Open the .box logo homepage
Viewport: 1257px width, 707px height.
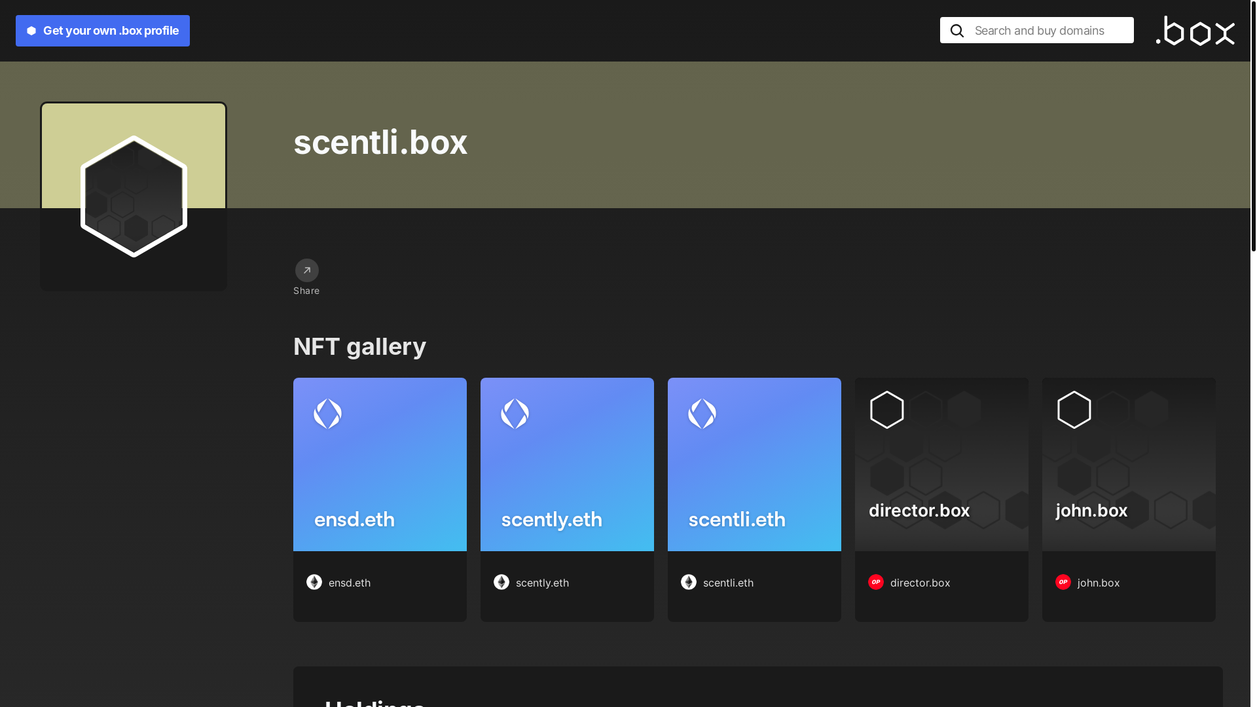click(1195, 31)
